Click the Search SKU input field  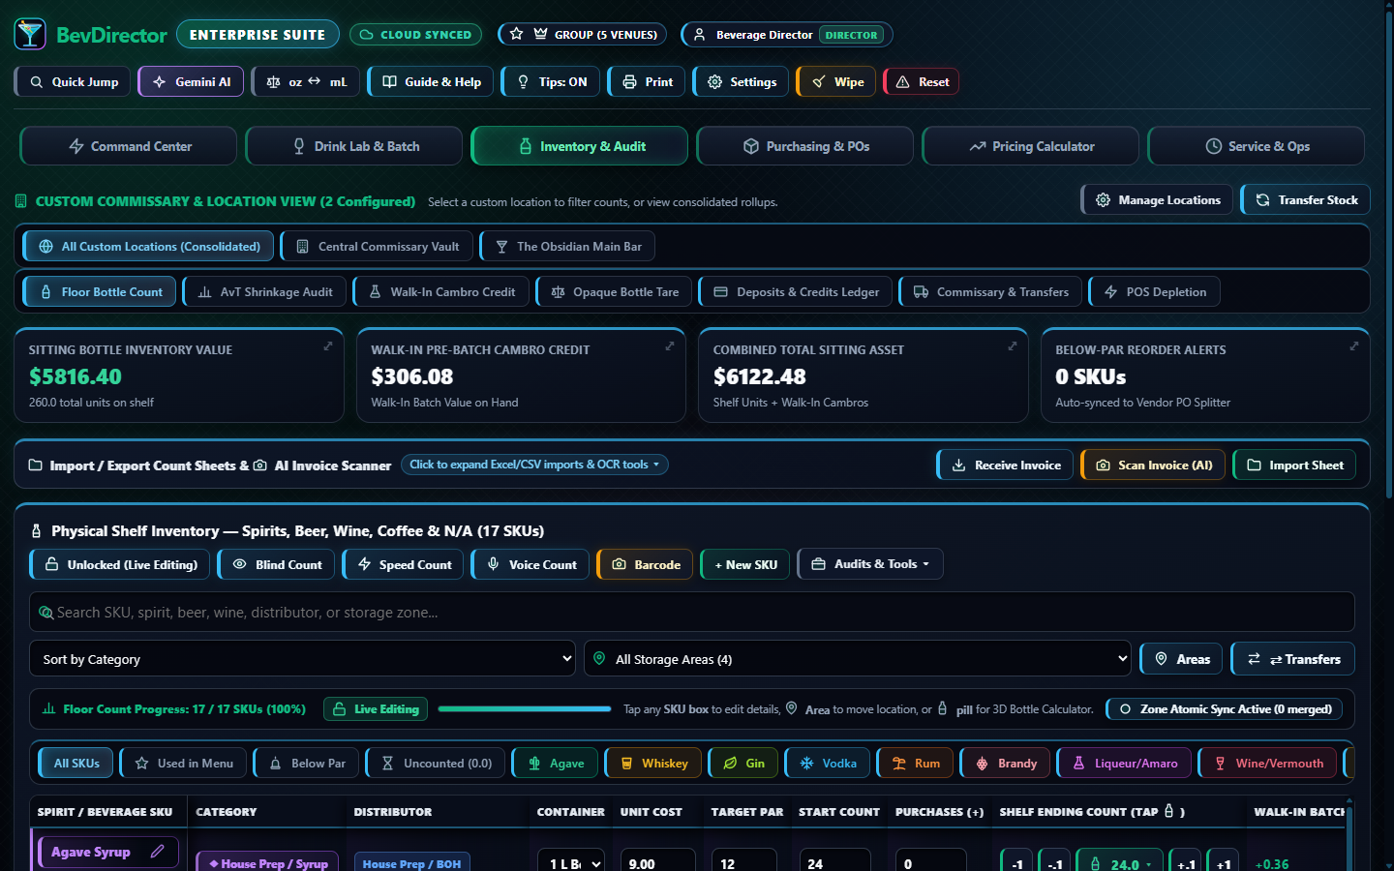tap(692, 613)
